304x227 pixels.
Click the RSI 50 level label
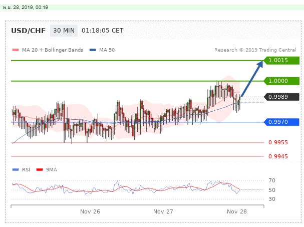click(272, 190)
